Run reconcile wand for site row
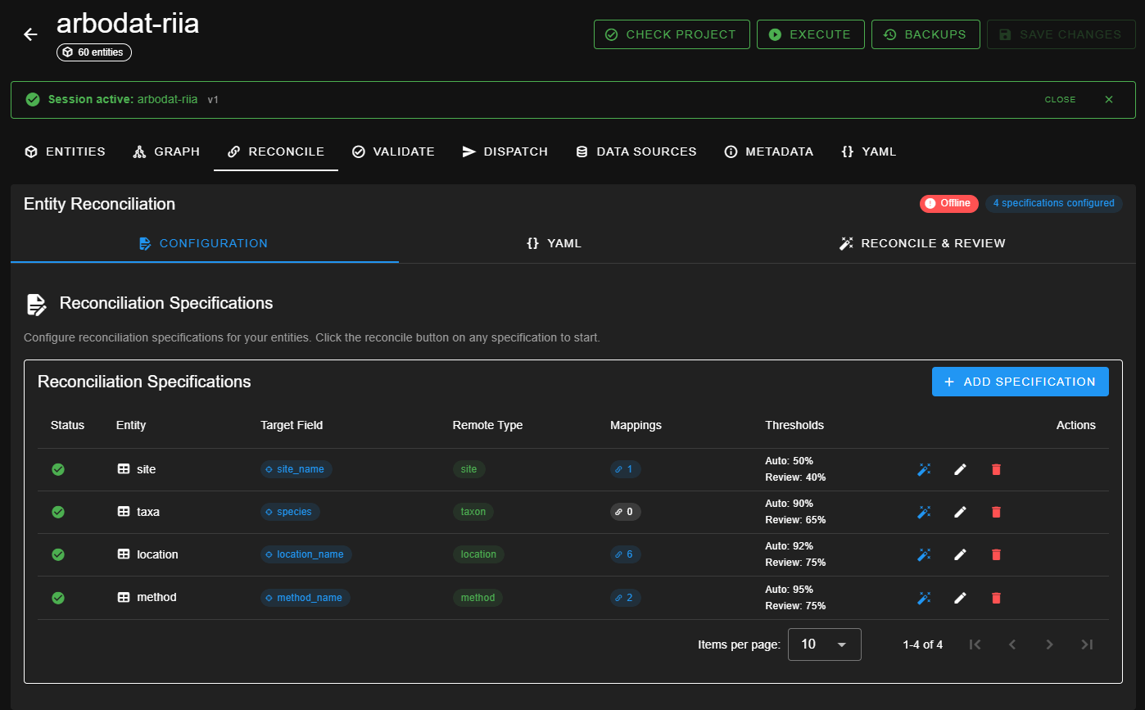 [924, 469]
